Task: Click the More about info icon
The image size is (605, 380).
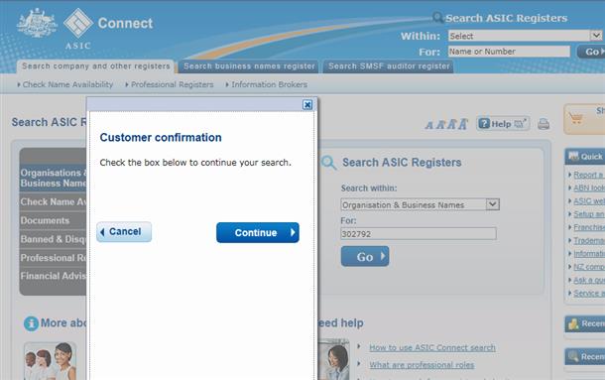Action: [x=31, y=323]
